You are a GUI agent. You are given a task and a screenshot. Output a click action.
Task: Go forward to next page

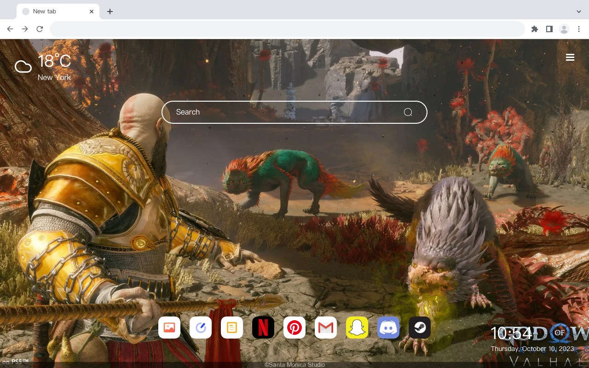pyautogui.click(x=25, y=29)
